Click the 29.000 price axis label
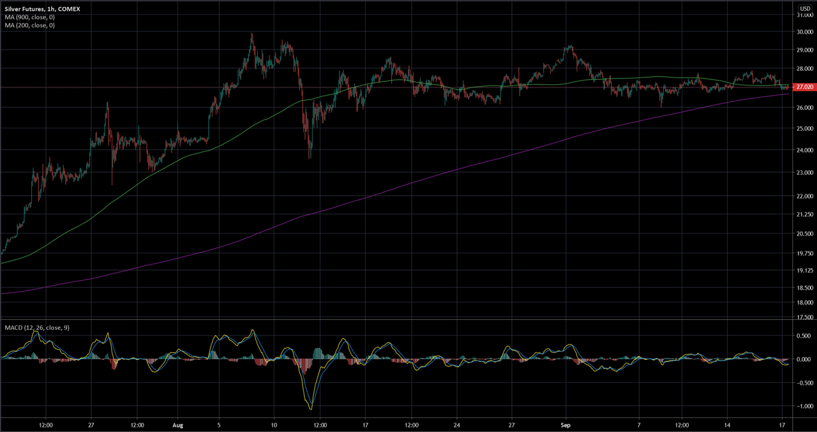This screenshot has height=432, width=817. pyautogui.click(x=804, y=50)
